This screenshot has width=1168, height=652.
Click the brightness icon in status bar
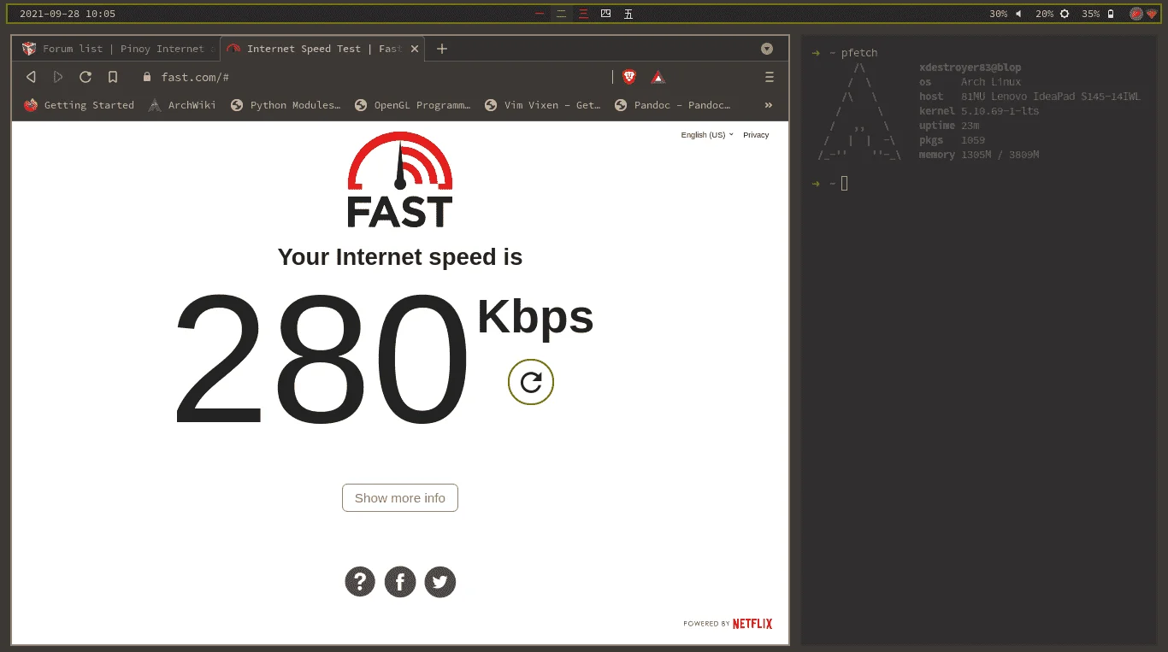(x=1065, y=14)
